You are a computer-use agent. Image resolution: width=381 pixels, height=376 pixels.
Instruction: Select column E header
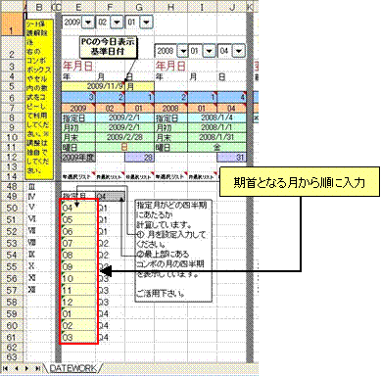78,7
